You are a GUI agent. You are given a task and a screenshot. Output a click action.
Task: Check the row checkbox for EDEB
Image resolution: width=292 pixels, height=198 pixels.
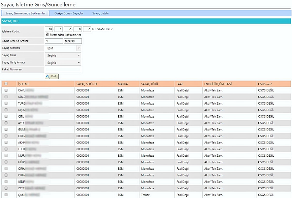(x=6, y=149)
